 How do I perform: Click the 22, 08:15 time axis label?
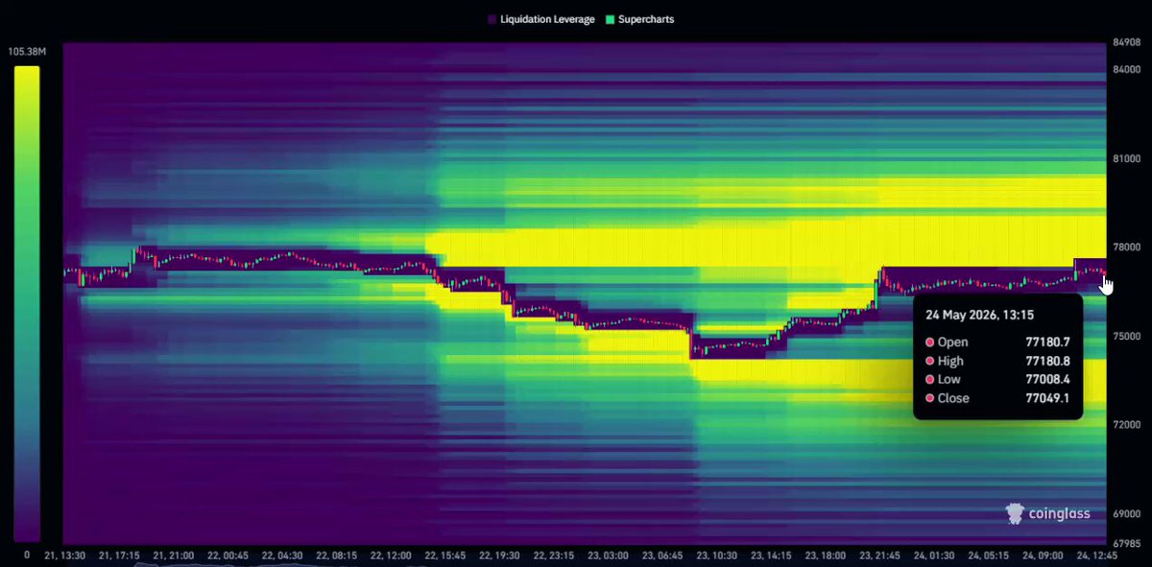tap(338, 555)
